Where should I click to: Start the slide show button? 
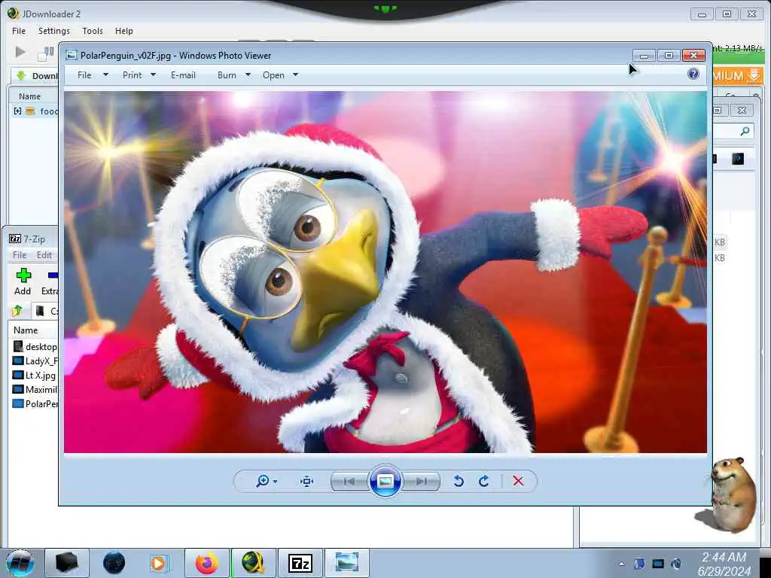(385, 481)
